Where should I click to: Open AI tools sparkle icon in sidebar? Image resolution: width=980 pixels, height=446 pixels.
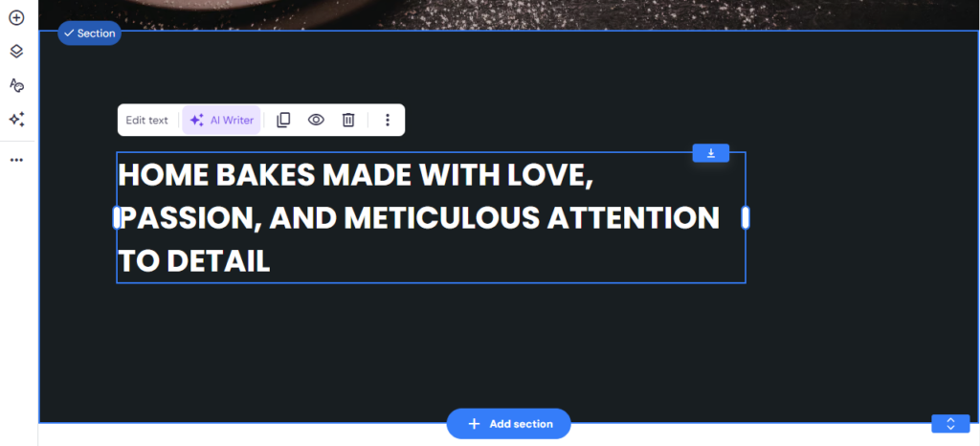[x=16, y=120]
